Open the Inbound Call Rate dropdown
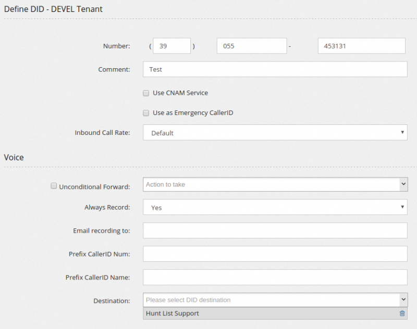The height and width of the screenshot is (329, 417). [275, 133]
